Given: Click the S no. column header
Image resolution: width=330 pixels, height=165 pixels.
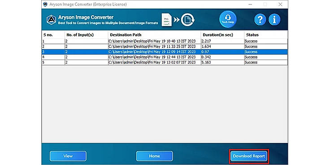Looking at the screenshot, I should click(x=53, y=35).
